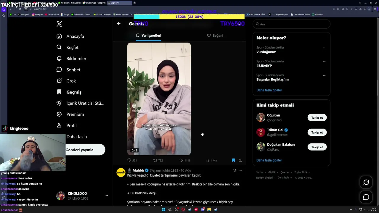
Task: Open the Vurduğunuz trending topic
Action: [266, 52]
